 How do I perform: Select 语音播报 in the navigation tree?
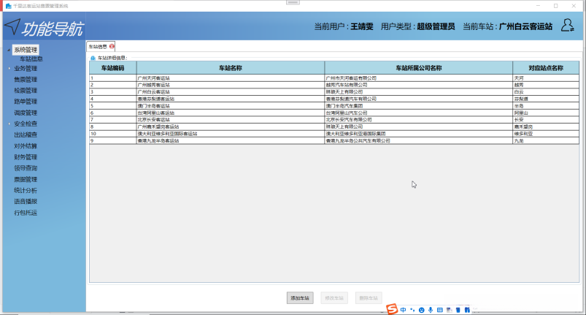(x=26, y=201)
